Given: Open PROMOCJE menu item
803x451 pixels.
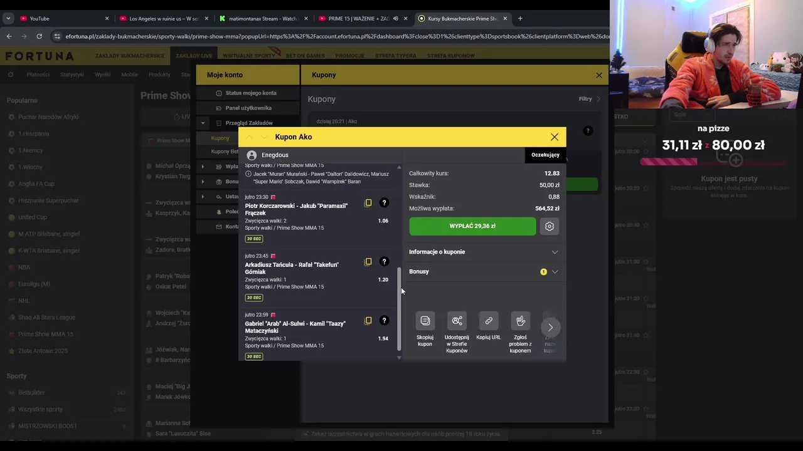Looking at the screenshot, I should (349, 56).
